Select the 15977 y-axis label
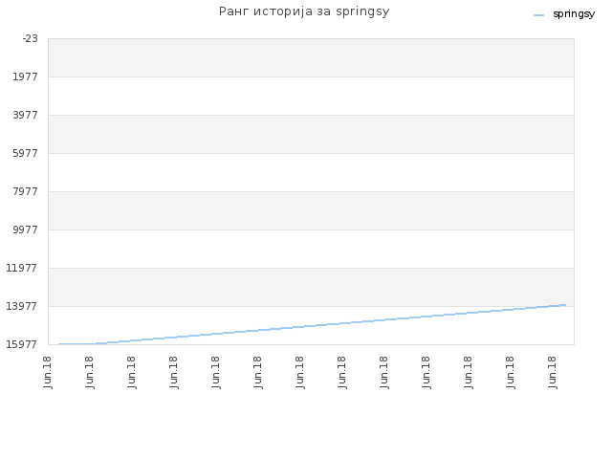The image size is (612, 459). (22, 344)
